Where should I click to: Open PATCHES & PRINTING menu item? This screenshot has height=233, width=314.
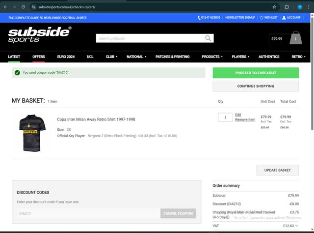tap(172, 57)
